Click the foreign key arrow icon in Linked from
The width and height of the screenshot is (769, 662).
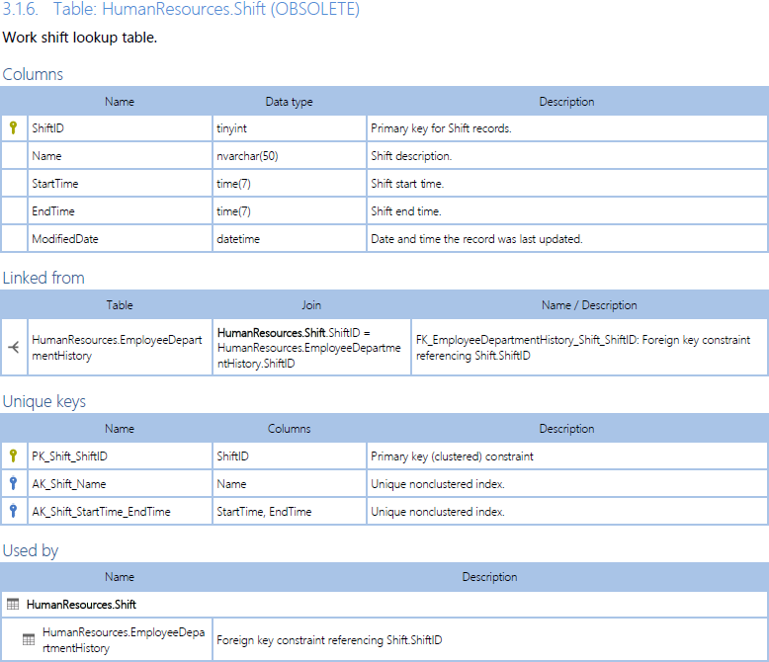(x=13, y=348)
